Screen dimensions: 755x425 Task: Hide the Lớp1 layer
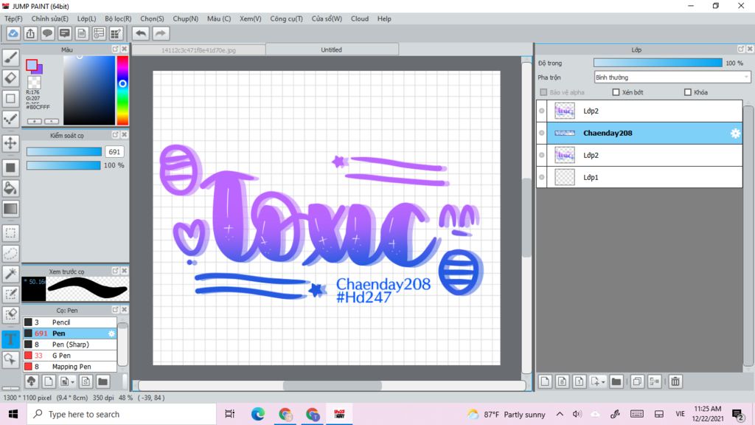click(542, 177)
